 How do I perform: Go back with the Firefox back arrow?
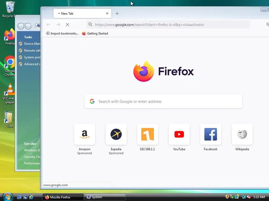[49, 25]
